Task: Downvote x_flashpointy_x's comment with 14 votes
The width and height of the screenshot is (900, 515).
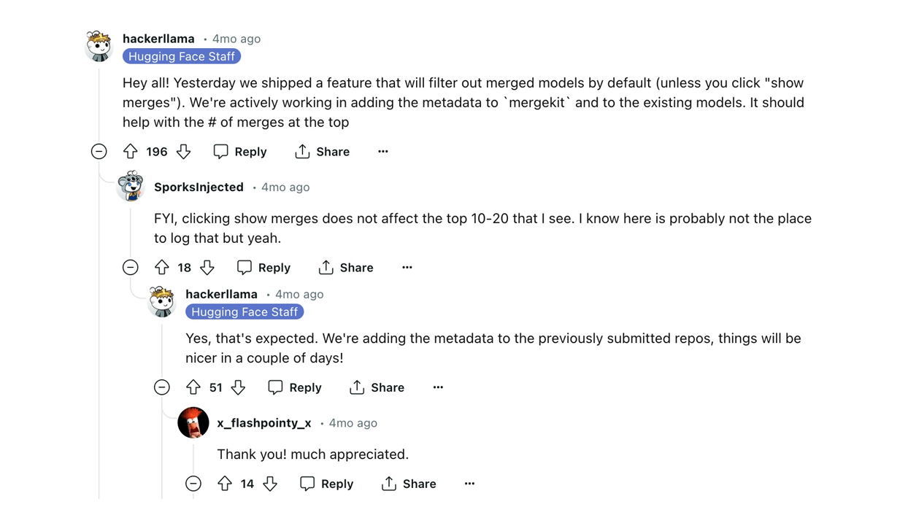Action: (x=270, y=484)
